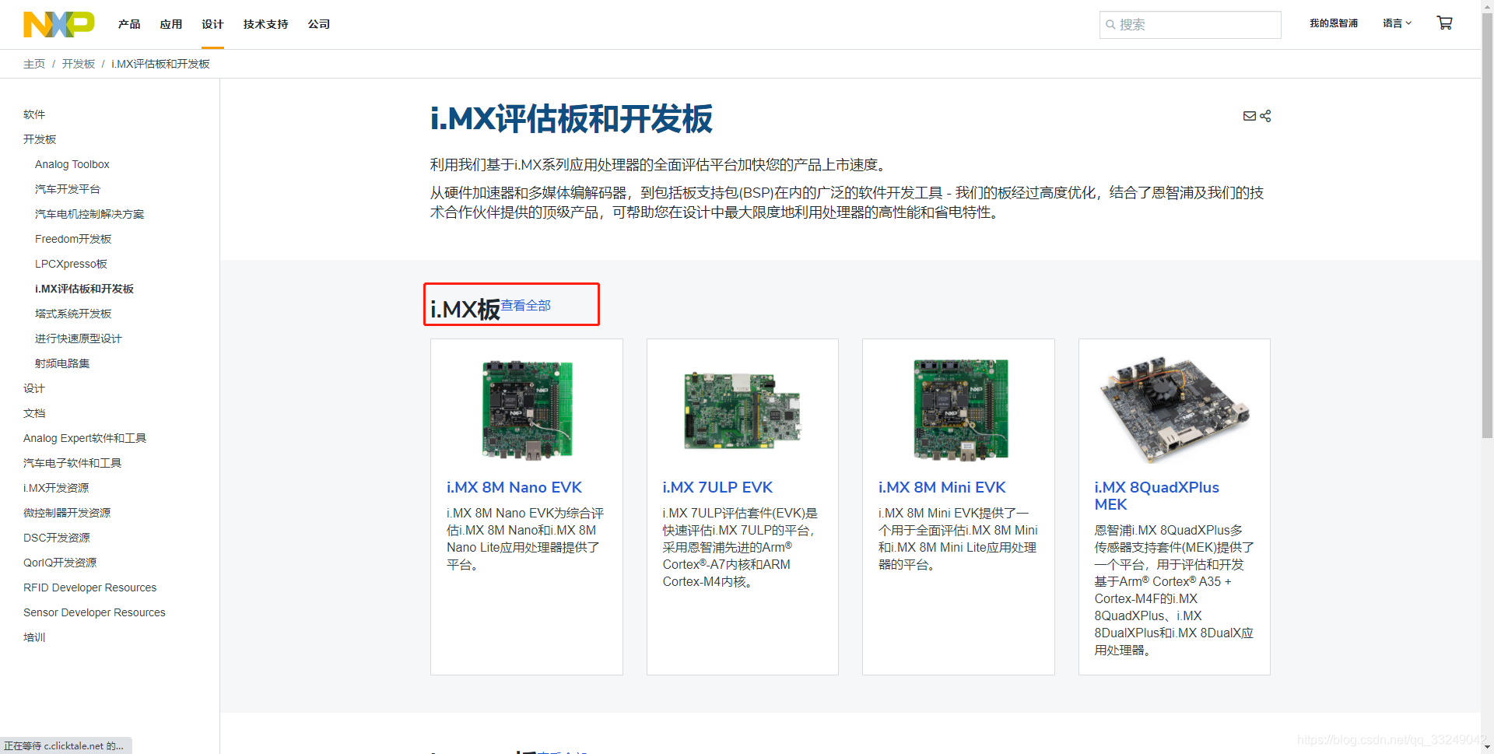Click the search magnifier icon
Screen dimensions: 1494x754
click(x=1110, y=25)
